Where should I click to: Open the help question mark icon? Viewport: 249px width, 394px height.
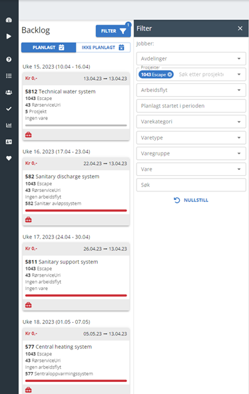9,59
